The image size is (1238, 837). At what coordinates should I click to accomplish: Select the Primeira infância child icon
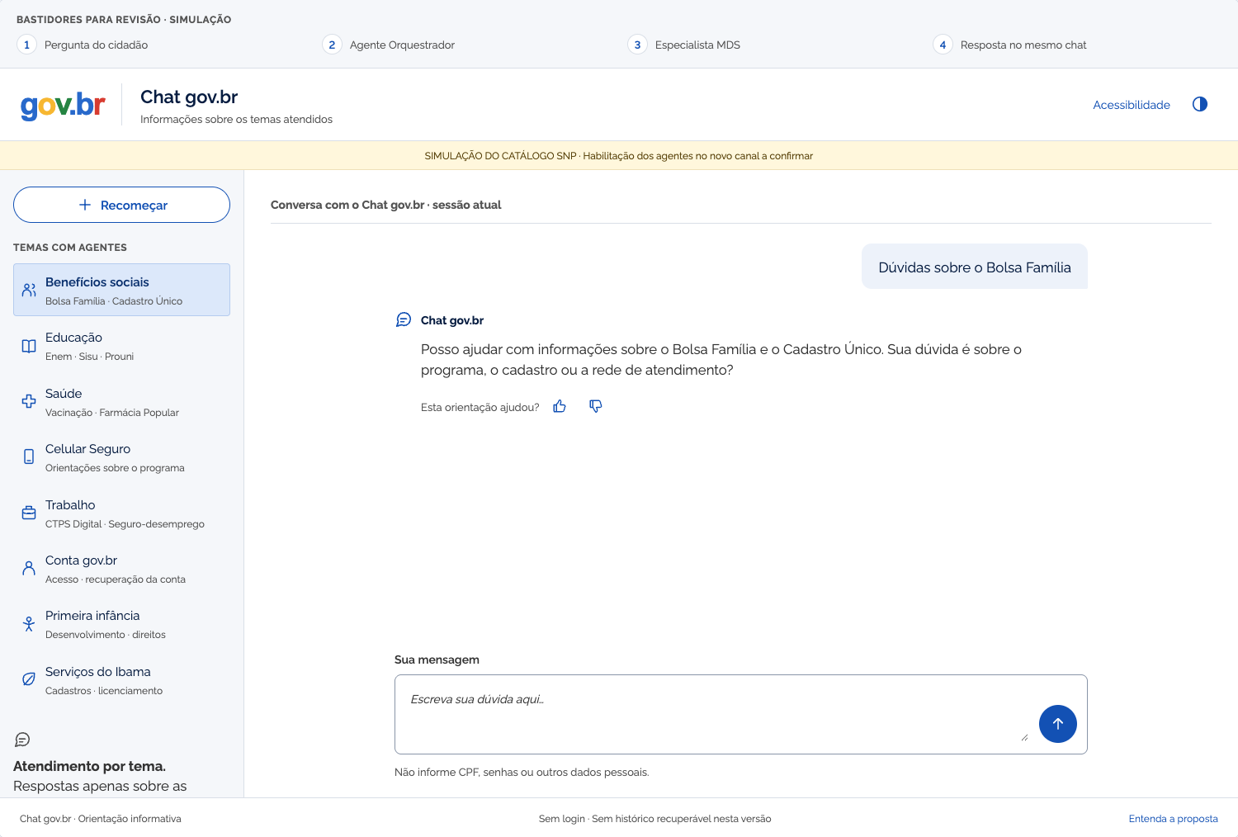pos(29,623)
